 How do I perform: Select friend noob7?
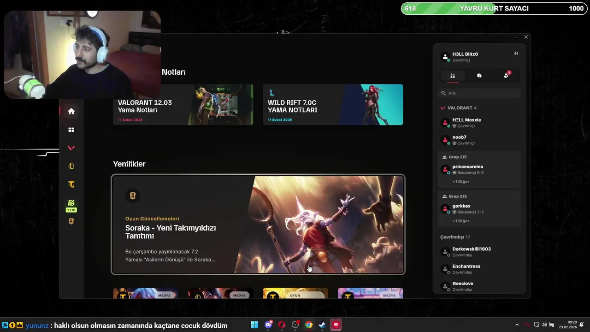point(479,140)
